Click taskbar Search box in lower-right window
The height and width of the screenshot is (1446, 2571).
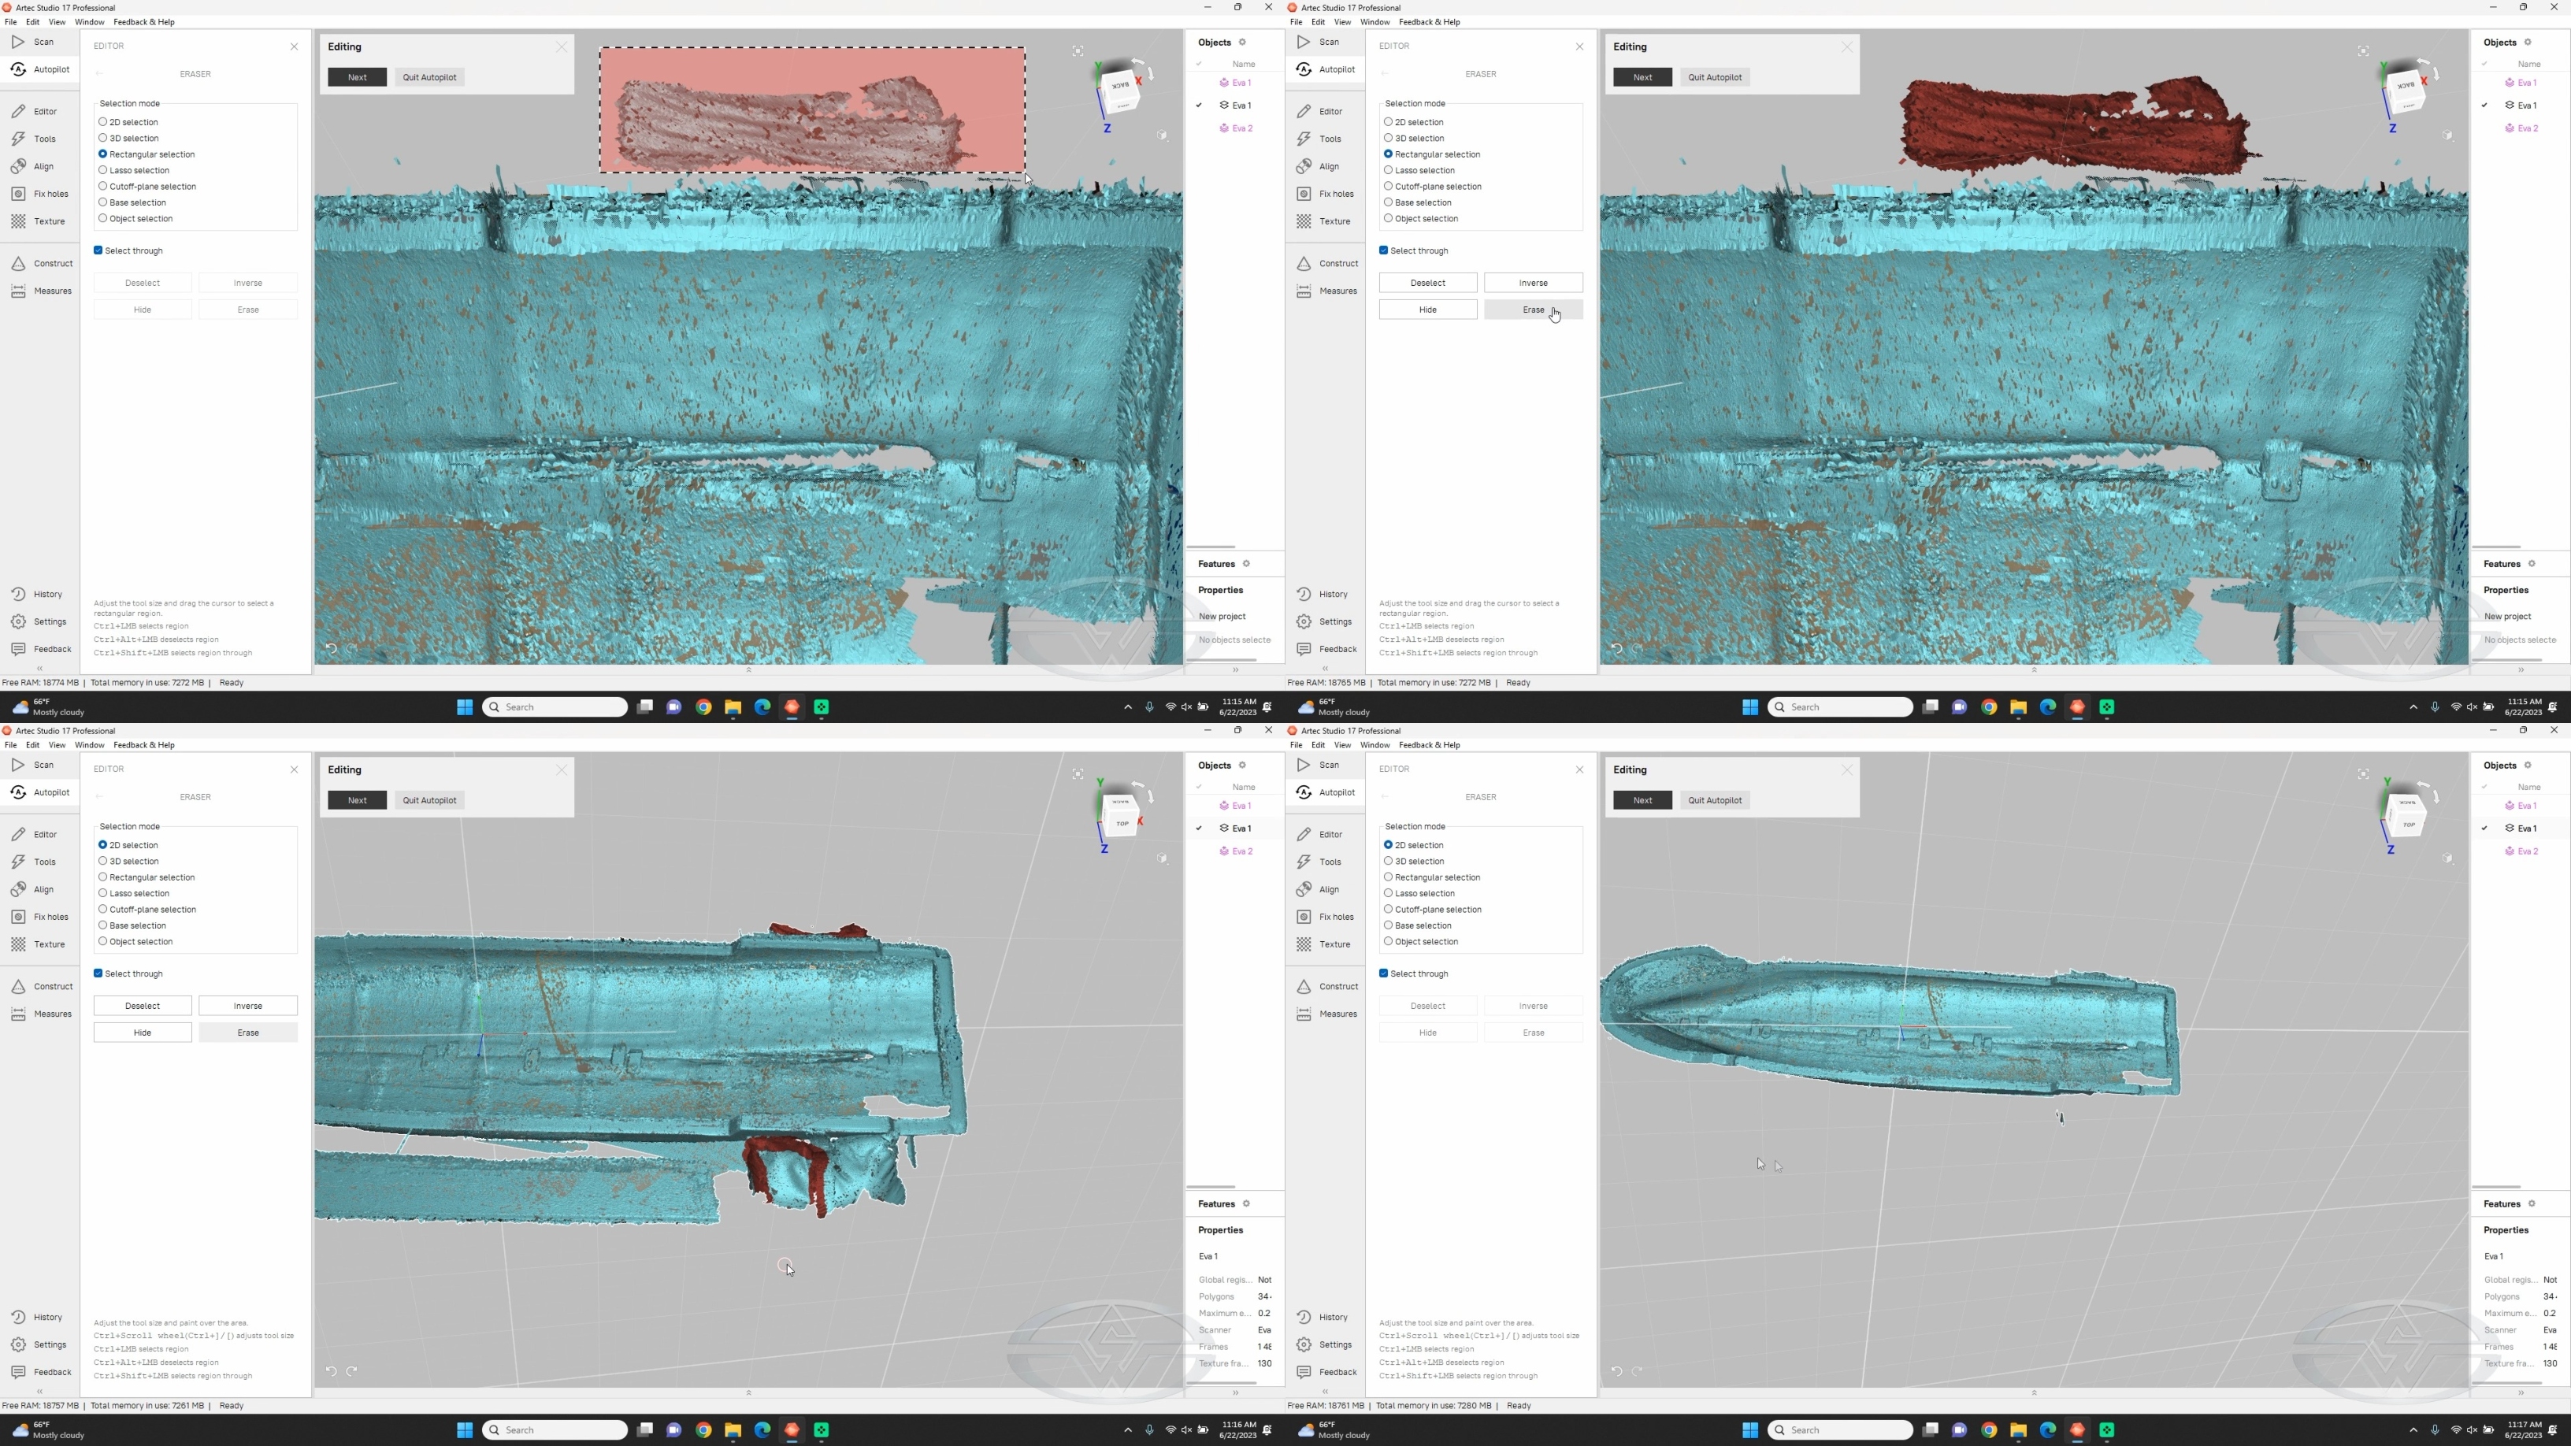pos(1840,1430)
